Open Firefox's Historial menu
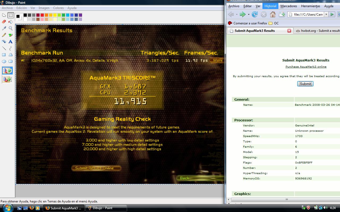 pos(270,6)
